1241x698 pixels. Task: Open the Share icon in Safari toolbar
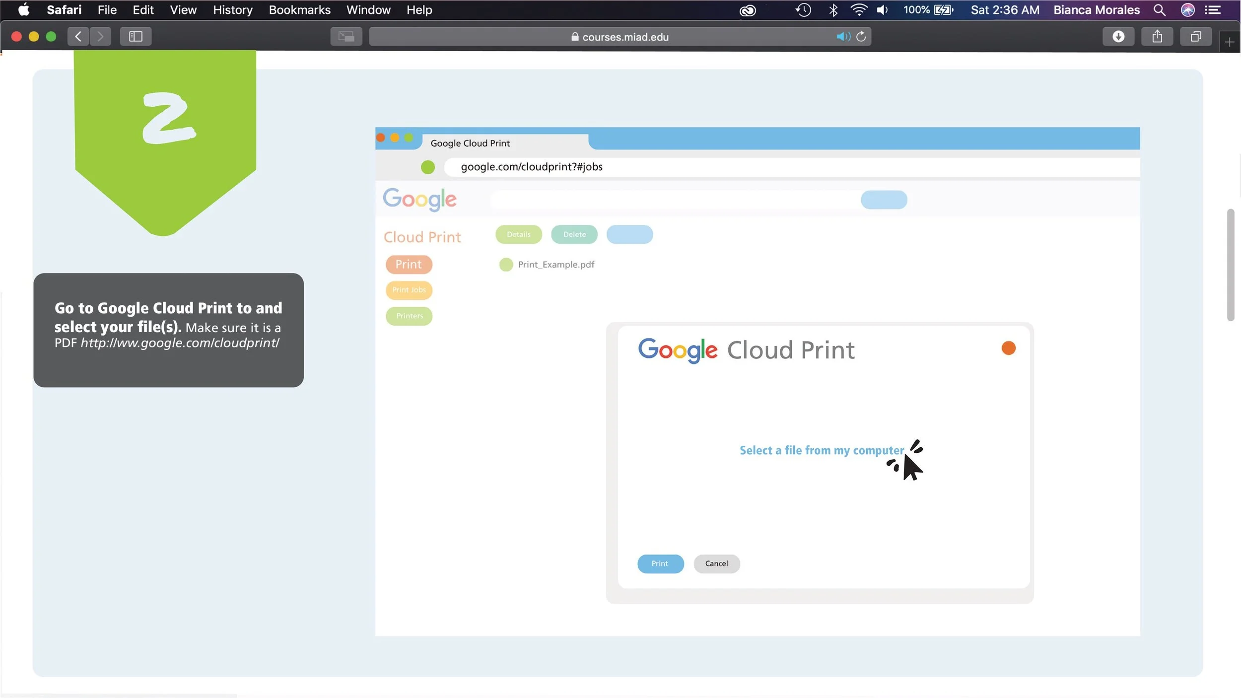click(x=1157, y=36)
